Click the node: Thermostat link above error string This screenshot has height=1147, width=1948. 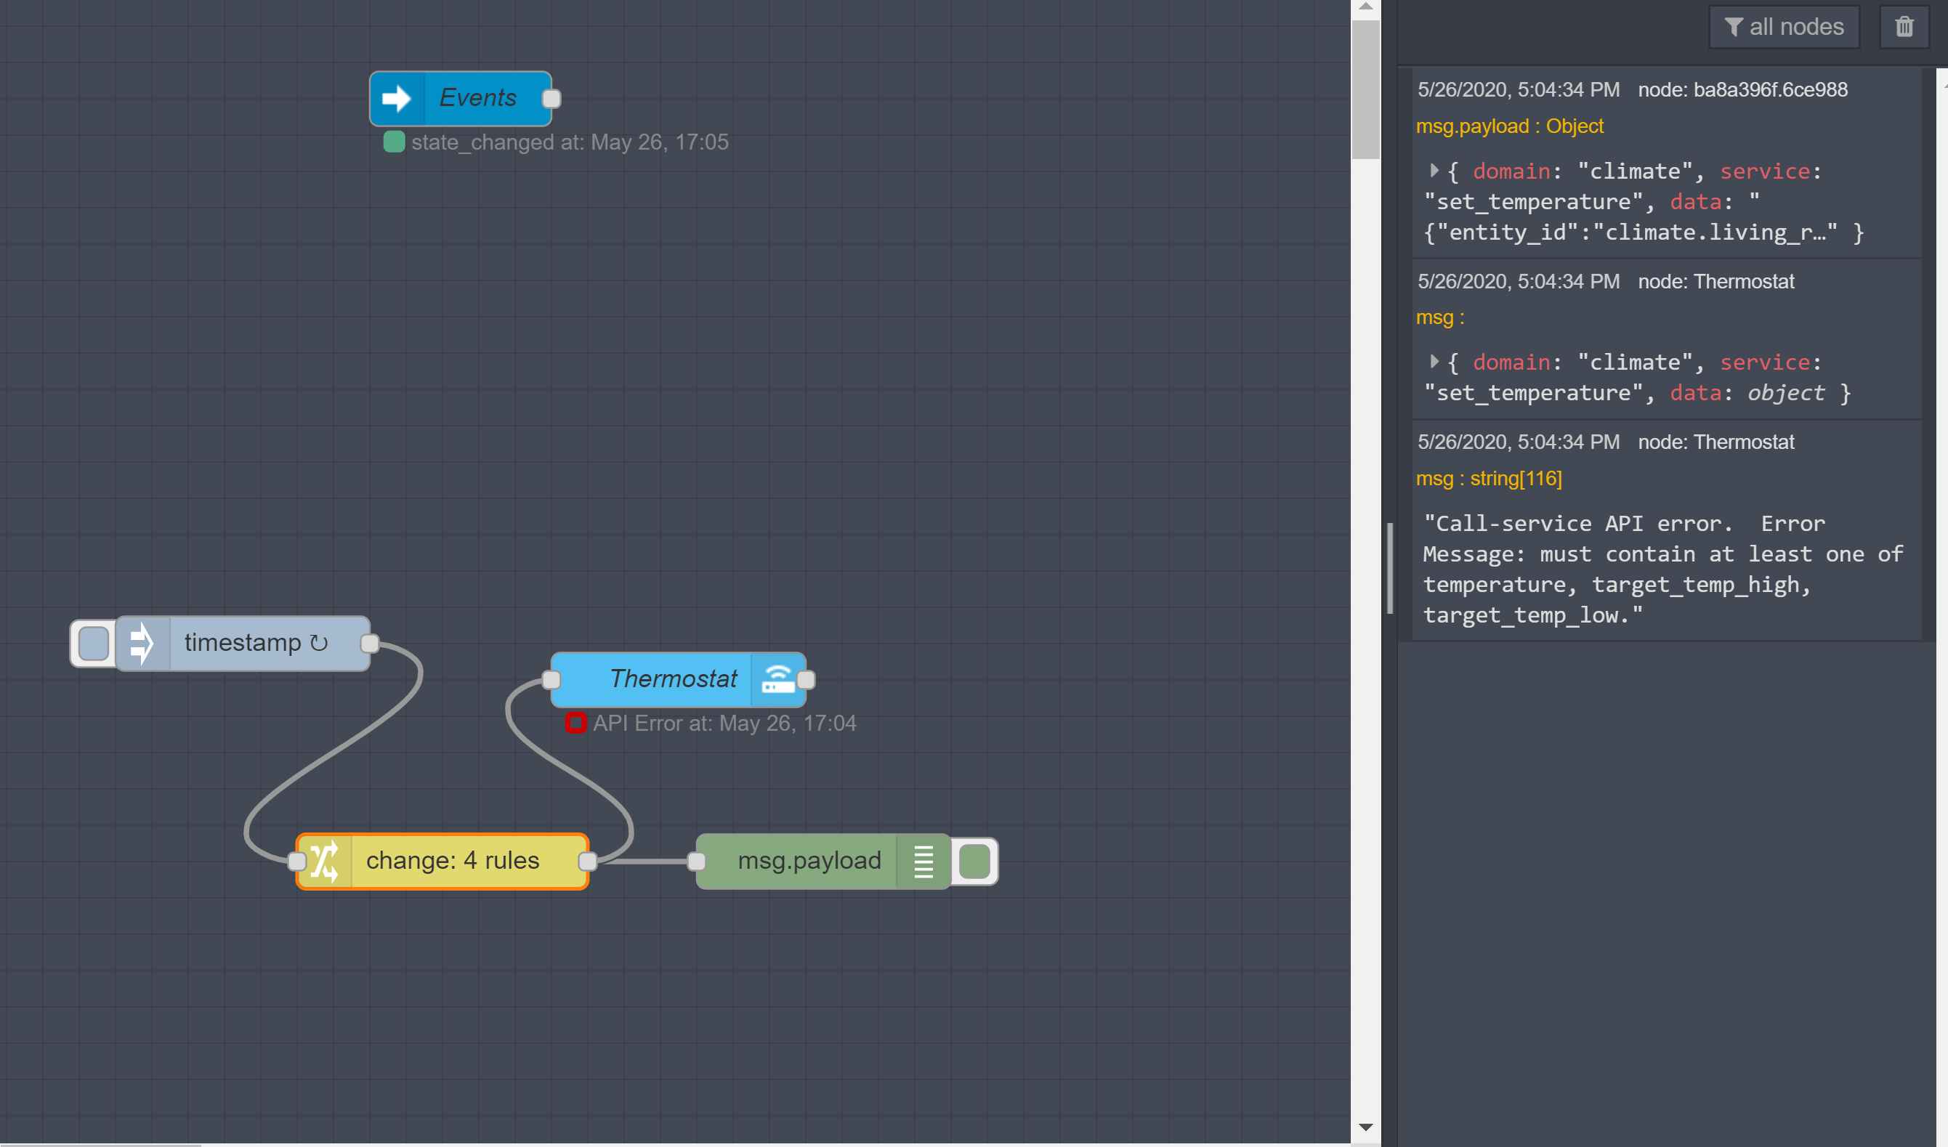(1715, 442)
